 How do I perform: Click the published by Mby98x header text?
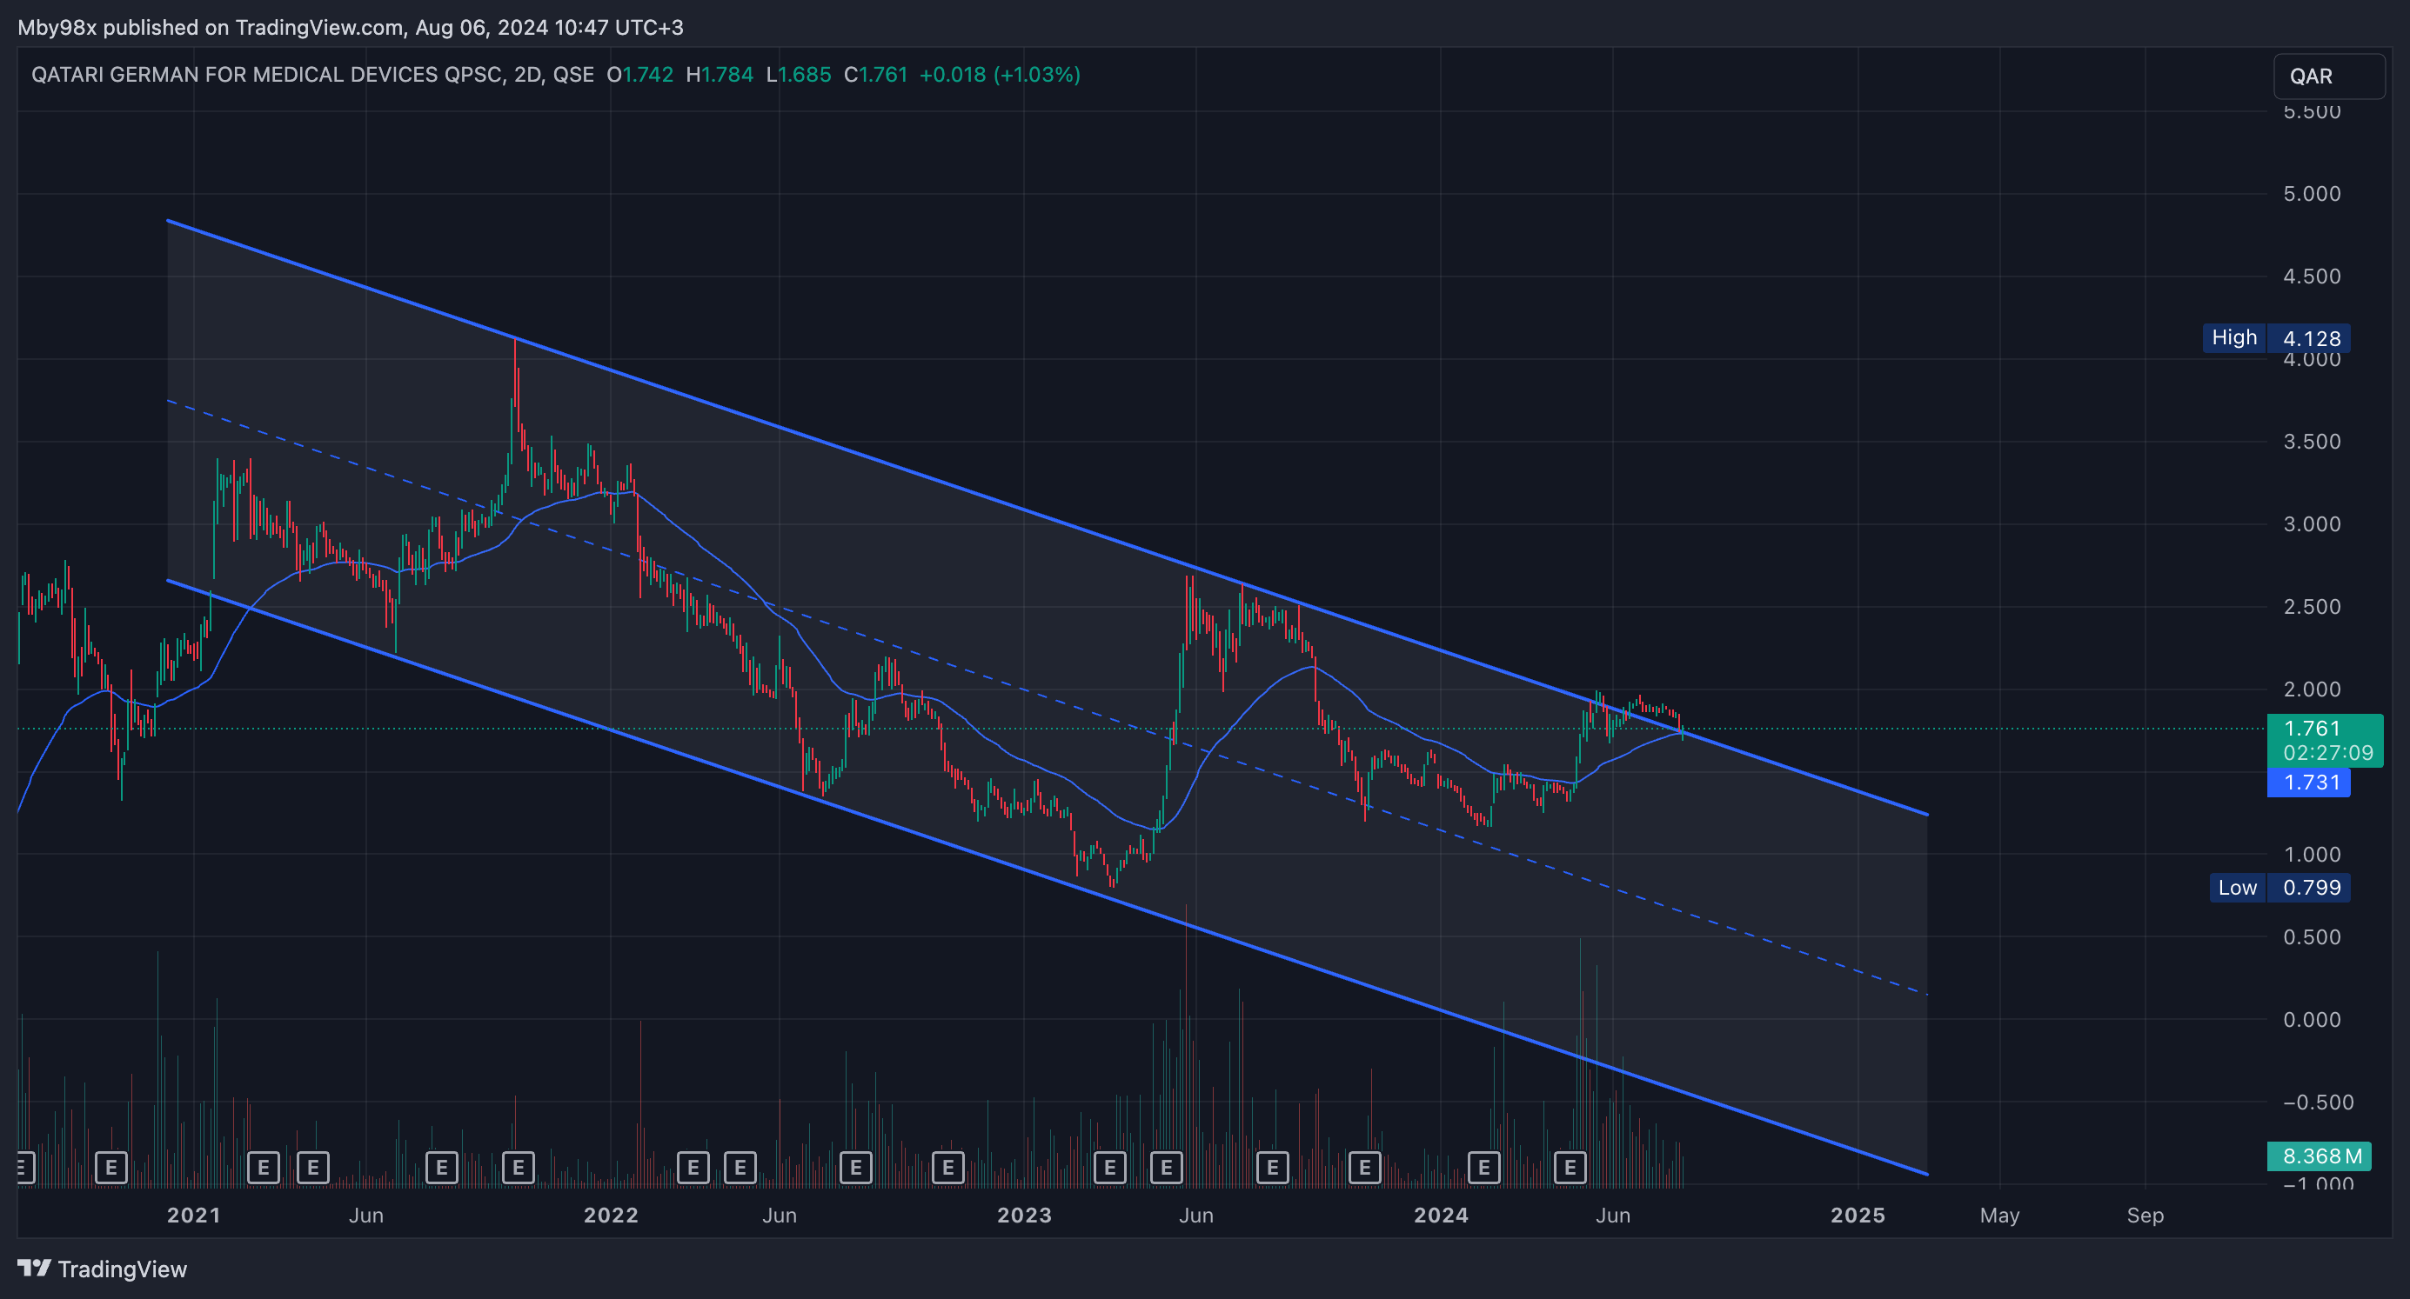351,27
